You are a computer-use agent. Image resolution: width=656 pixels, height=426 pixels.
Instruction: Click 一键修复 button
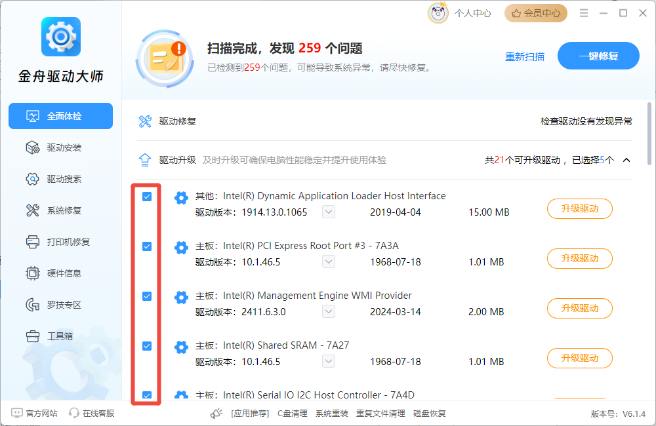tap(598, 56)
